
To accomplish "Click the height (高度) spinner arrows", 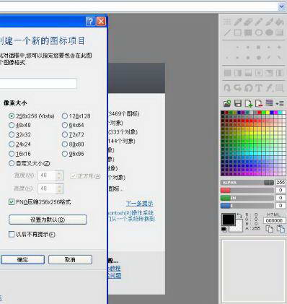I will click(59, 188).
